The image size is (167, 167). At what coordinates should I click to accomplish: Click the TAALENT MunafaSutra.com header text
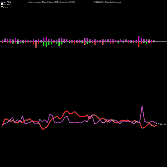pos(107,2)
